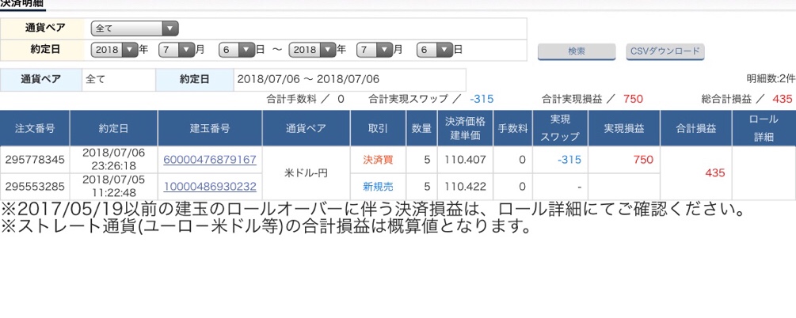Expand the start year dropdown
Screen dimensions: 796x318
coord(116,49)
